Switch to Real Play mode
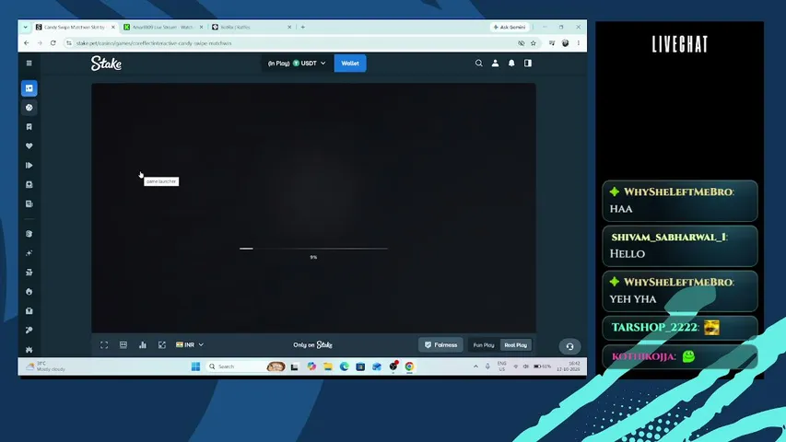Image resolution: width=786 pixels, height=442 pixels. [515, 344]
